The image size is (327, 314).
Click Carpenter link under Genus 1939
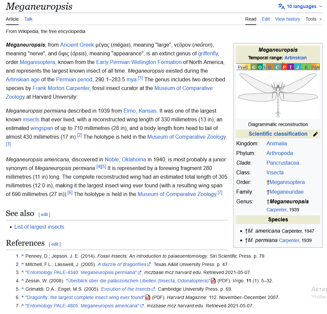click(x=277, y=210)
